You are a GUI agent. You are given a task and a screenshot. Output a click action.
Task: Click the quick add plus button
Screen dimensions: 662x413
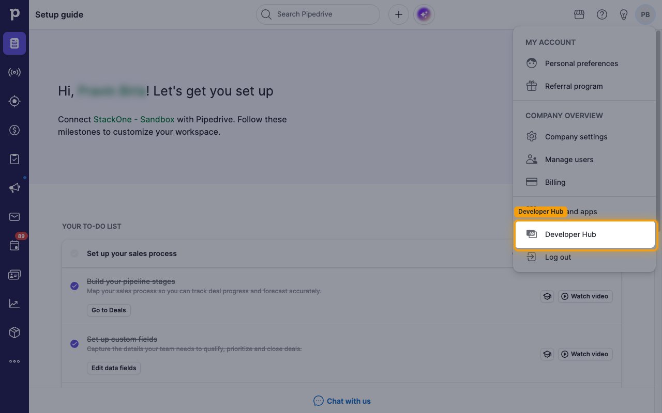point(399,14)
